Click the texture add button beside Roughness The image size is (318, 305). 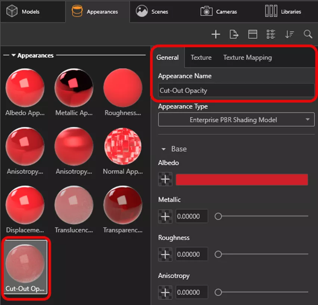point(165,254)
